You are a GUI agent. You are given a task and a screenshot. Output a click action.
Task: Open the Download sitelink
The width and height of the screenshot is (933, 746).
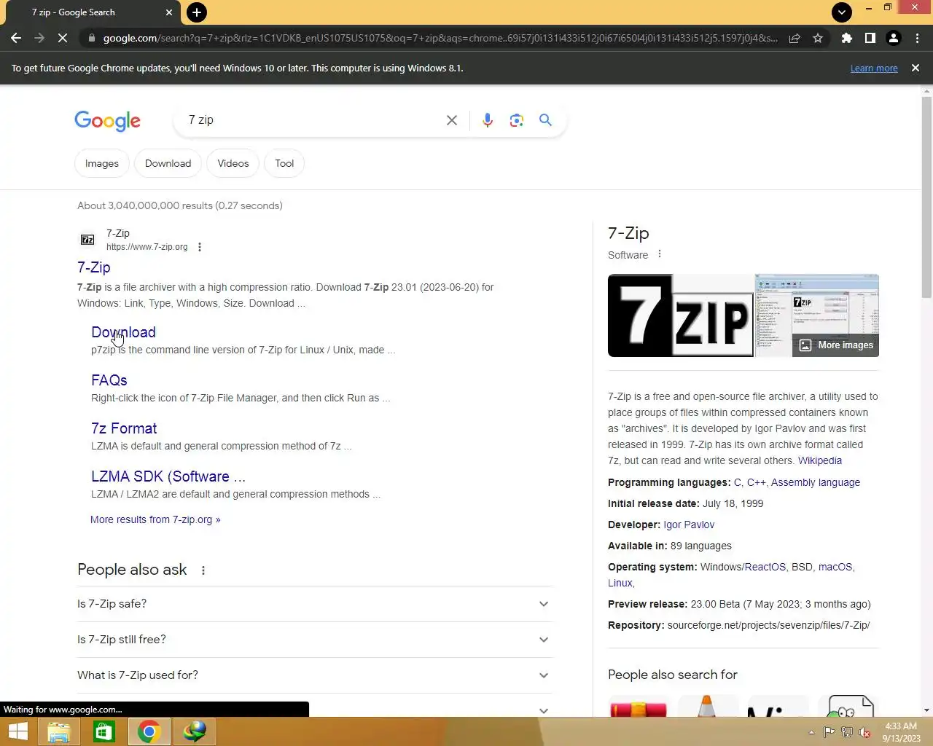123,332
